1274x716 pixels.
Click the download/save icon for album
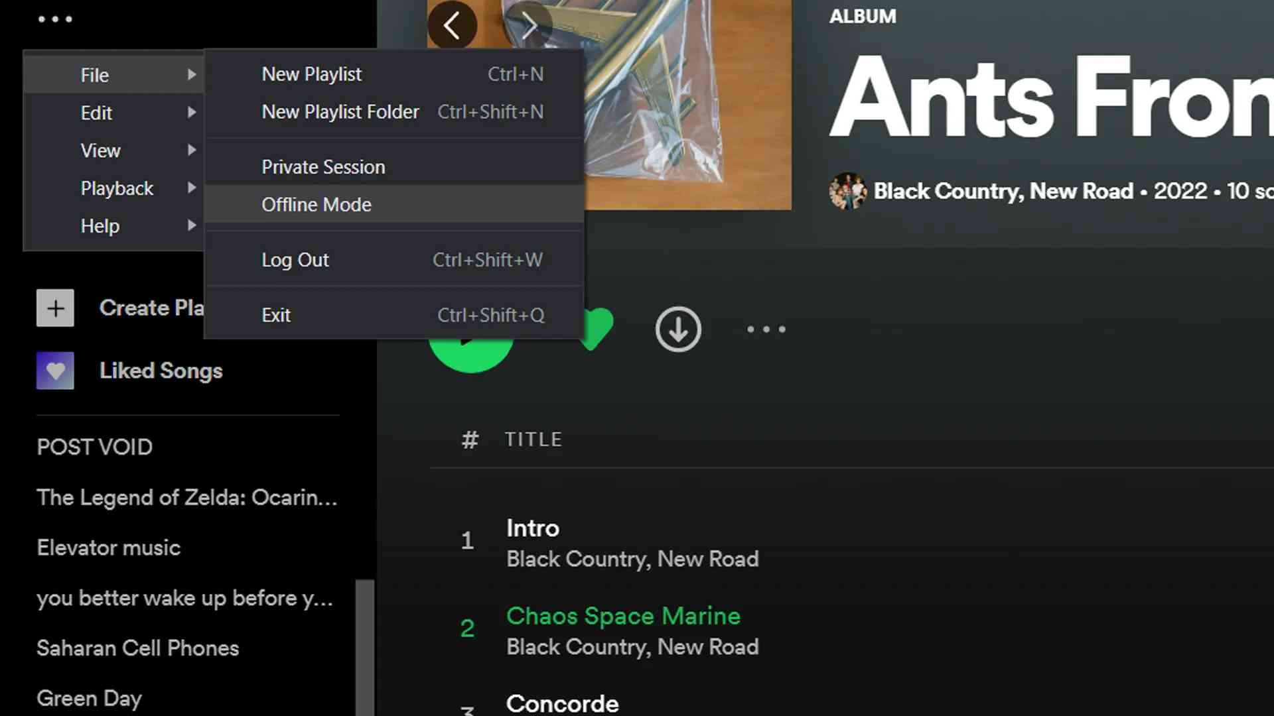click(x=678, y=329)
